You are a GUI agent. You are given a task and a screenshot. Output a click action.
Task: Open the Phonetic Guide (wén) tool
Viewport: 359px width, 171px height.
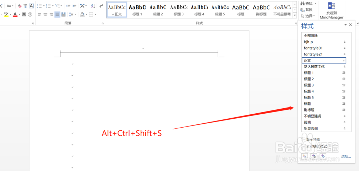[25, 6]
